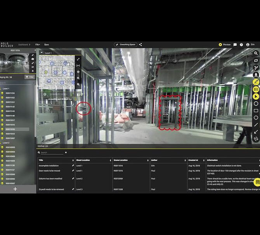This screenshot has height=235, width=260.
Task: Click the share icon beside Coworking Space
Action: (x=140, y=45)
